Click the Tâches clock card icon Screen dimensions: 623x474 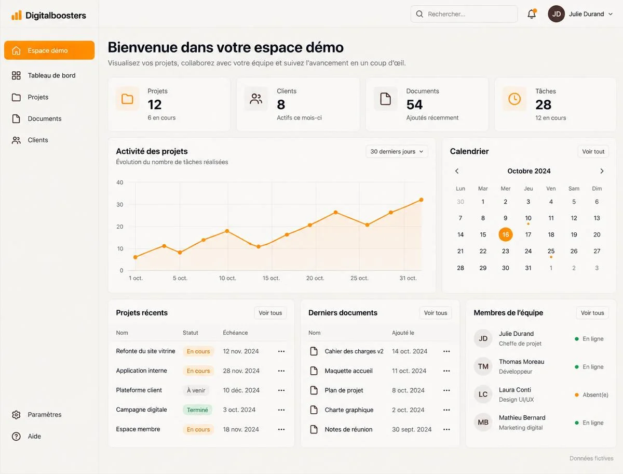[514, 99]
